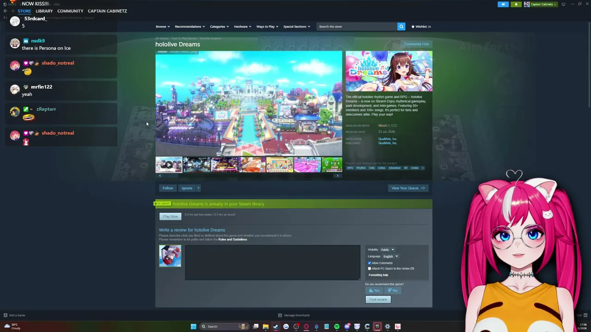Viewport: 591px width, 332px height.
Task: Select the food dish screenshot thumbnail
Action: (x=252, y=165)
